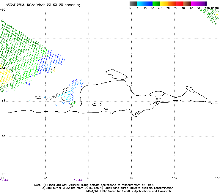Click the chart title 'ASCAT 25KM NOAA Winds 20160128 ascending'

click(43, 5)
